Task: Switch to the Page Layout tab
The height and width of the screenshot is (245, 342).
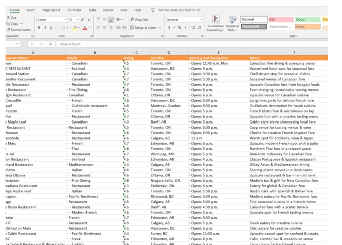Action: pyautogui.click(x=51, y=10)
